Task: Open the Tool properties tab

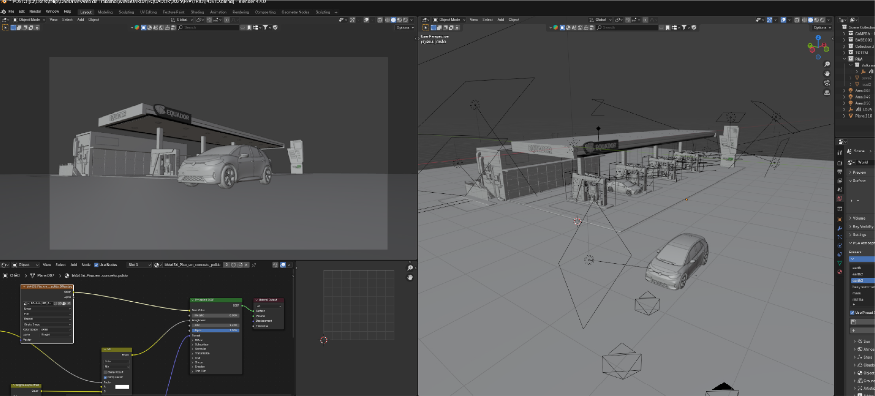Action: coord(840,153)
